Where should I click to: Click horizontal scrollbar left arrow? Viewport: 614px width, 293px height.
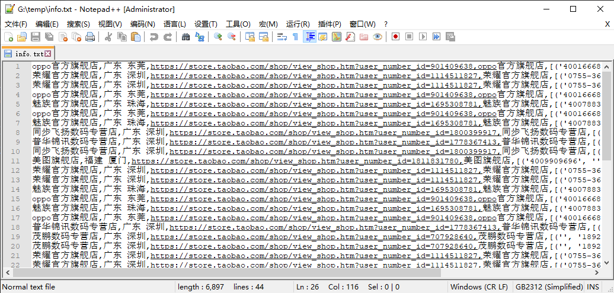(x=8, y=272)
